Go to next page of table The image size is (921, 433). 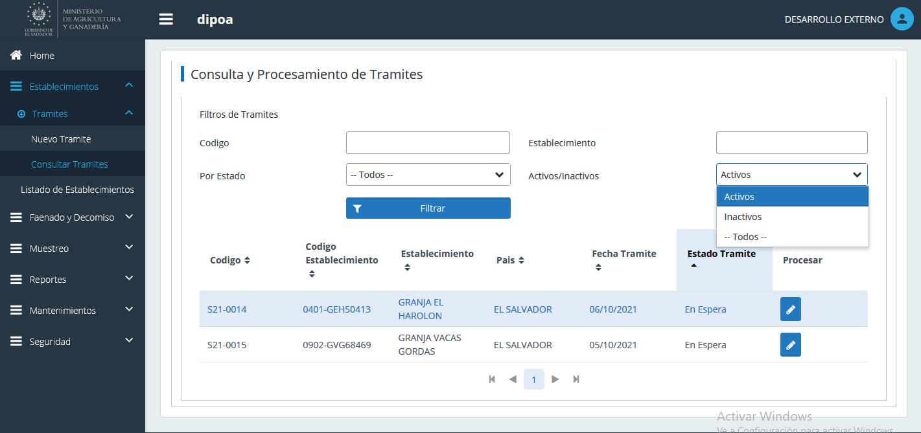coord(555,379)
